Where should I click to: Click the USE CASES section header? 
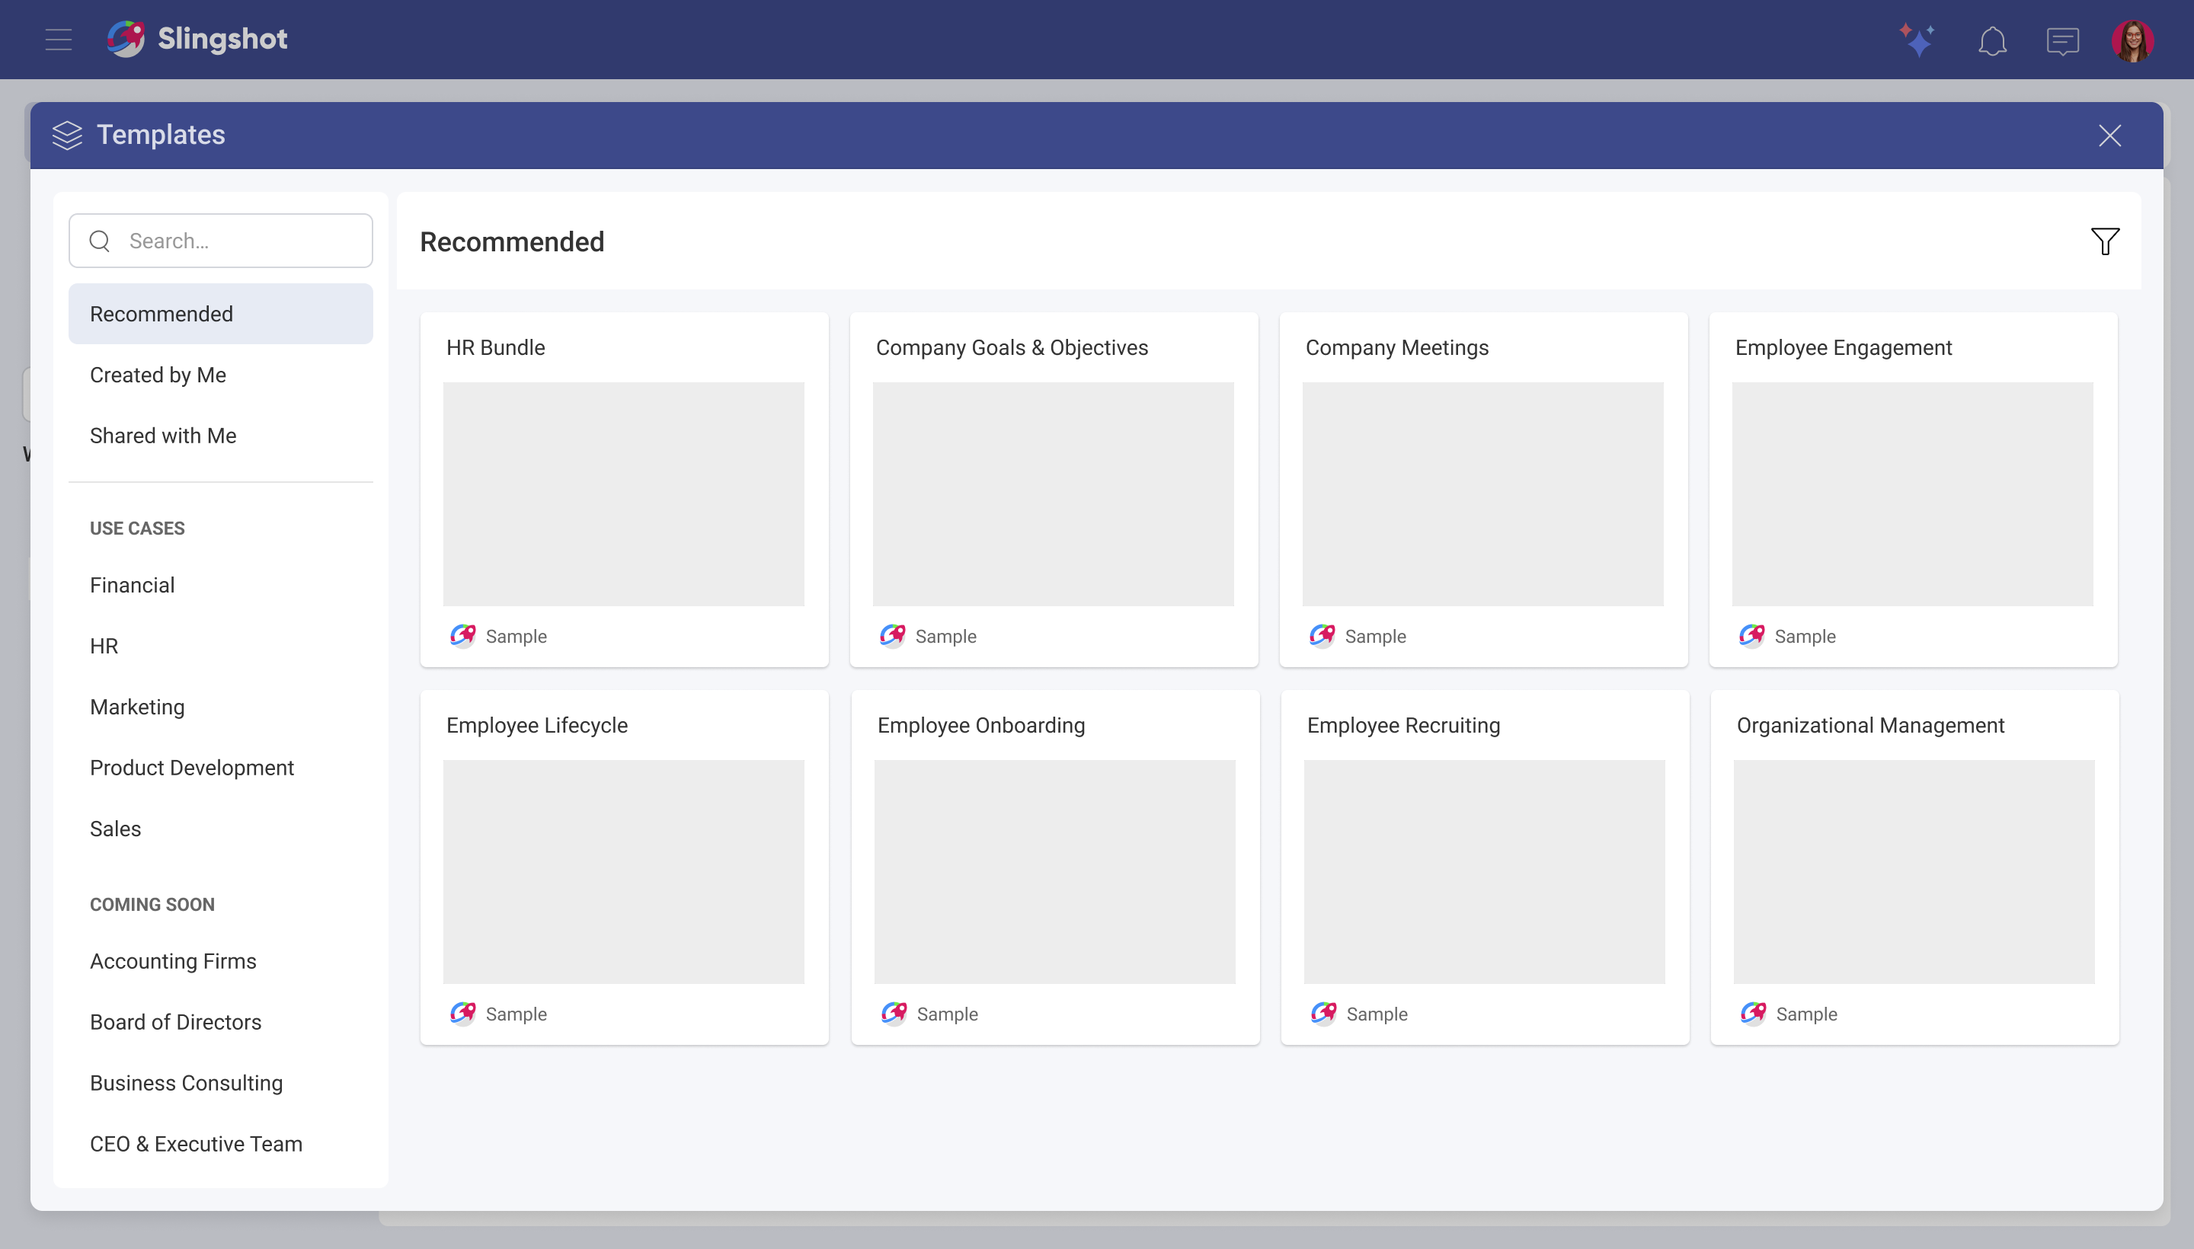(137, 529)
